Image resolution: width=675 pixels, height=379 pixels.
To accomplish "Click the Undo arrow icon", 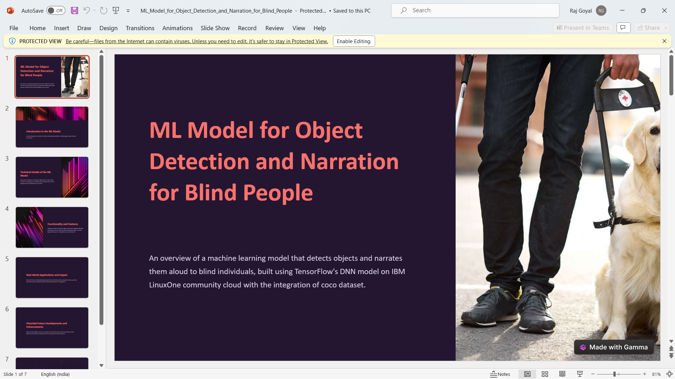I will pyautogui.click(x=86, y=11).
